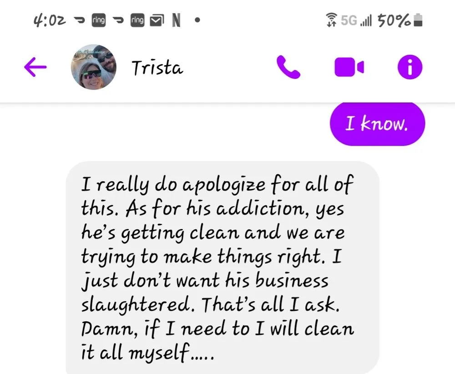Viewport: 455px width, 374px height.
Task: Tap the first ring notification icon
Action: [99, 20]
